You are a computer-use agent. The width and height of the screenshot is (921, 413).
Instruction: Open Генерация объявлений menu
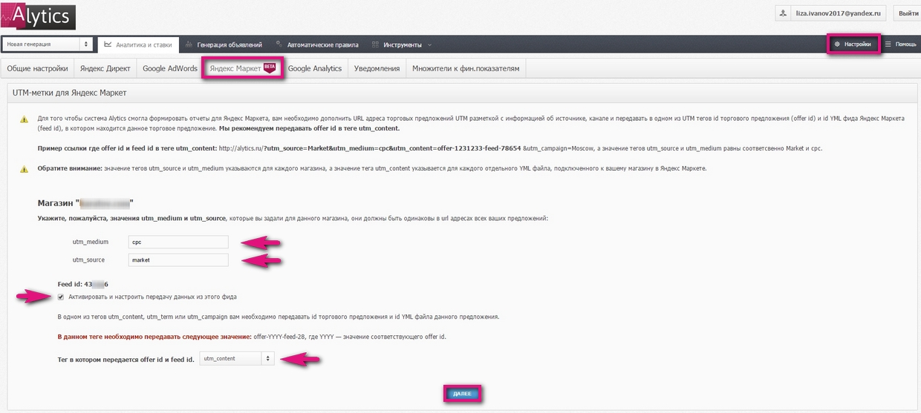click(x=224, y=44)
